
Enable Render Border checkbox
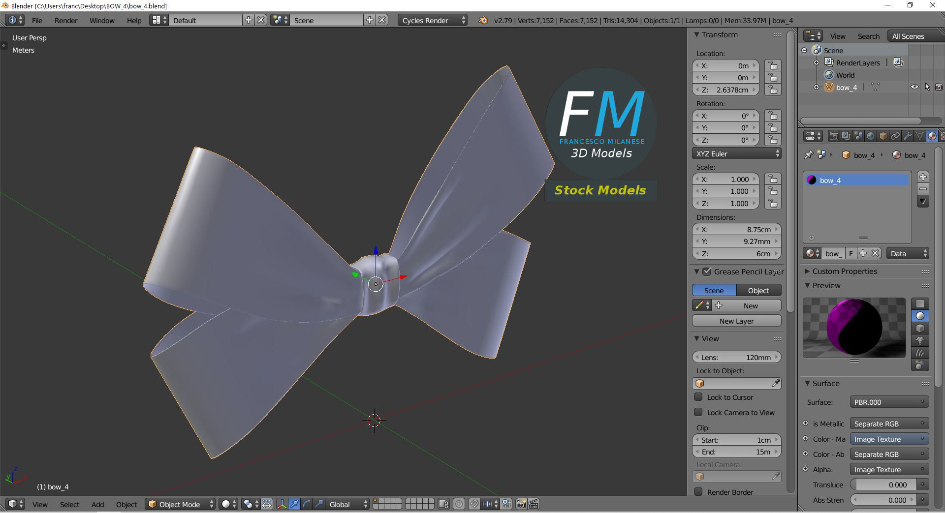click(x=698, y=492)
